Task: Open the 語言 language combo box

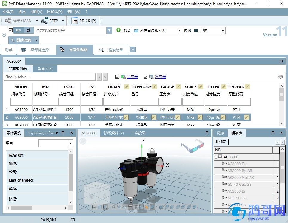Action: click(x=56, y=143)
